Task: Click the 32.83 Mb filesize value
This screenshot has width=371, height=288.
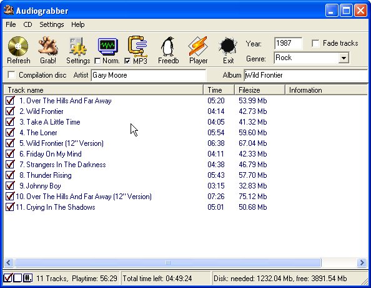Action: tap(253, 186)
